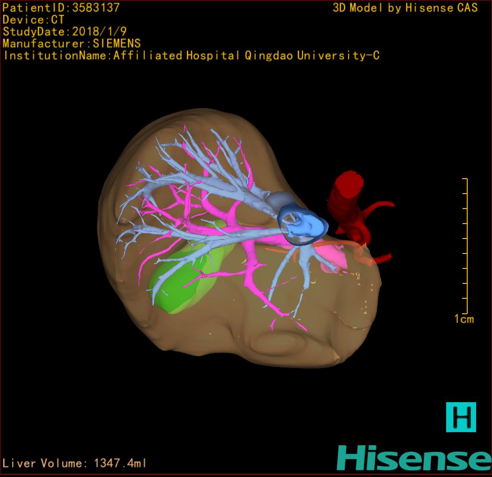
Task: Click the 1cm scale label
Action: coord(464,319)
